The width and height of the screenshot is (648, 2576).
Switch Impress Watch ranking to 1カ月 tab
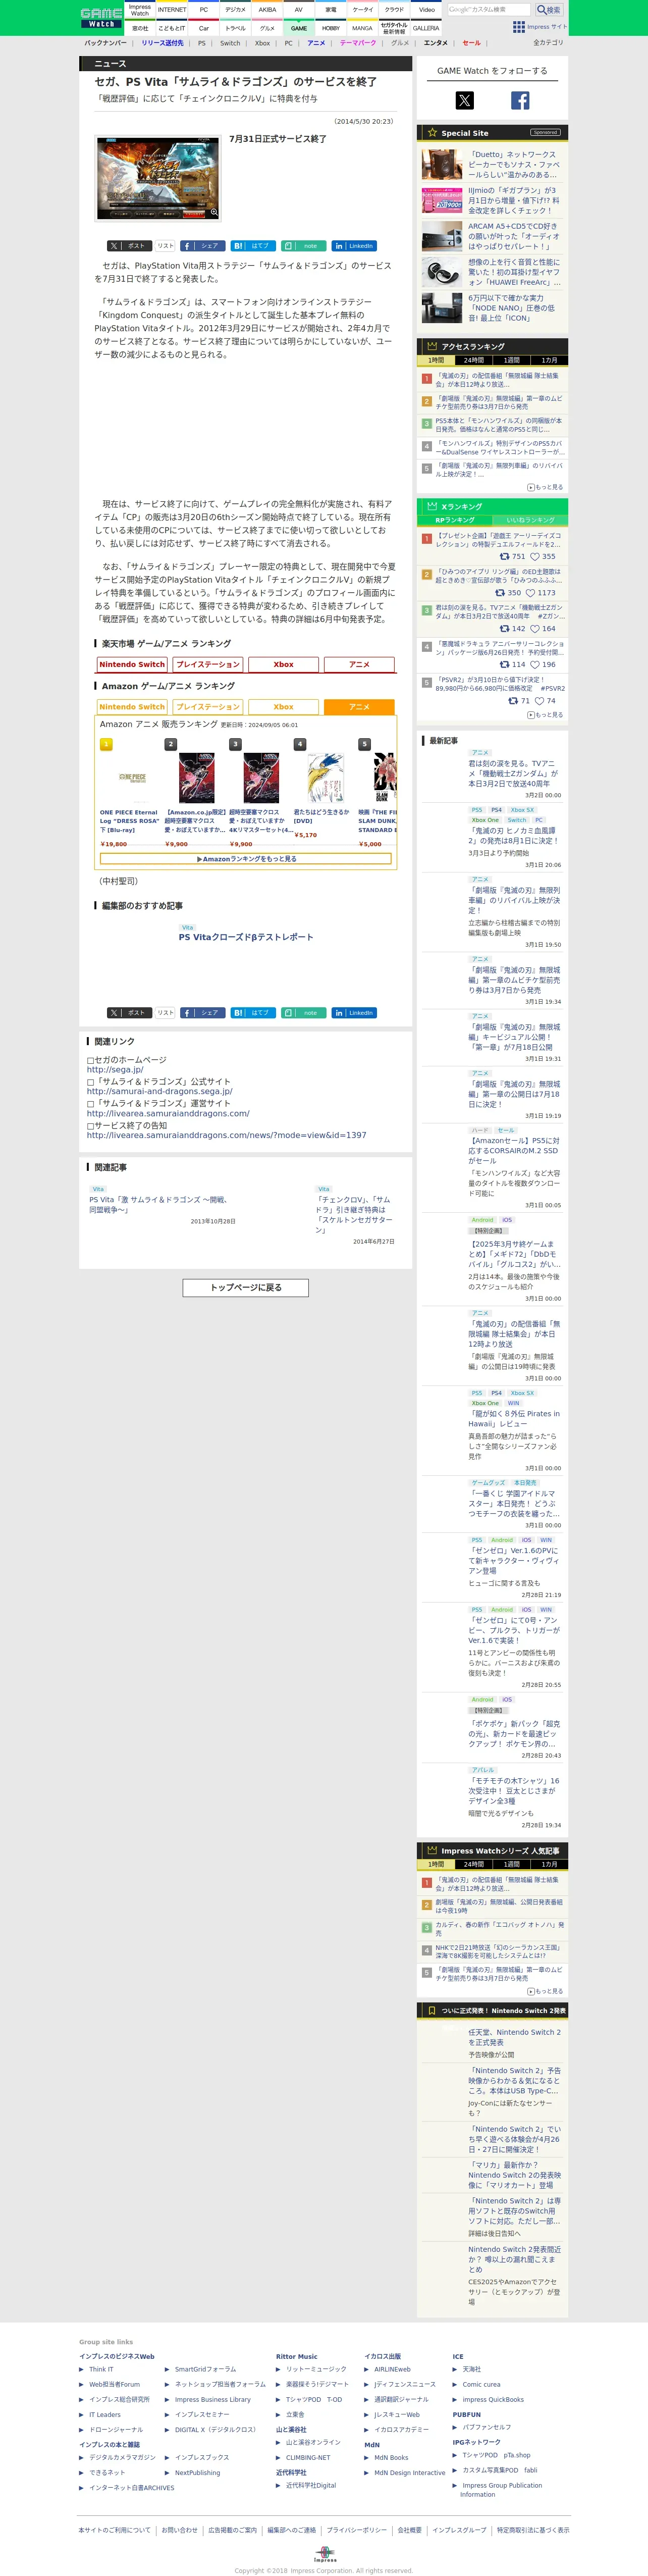550,1864
